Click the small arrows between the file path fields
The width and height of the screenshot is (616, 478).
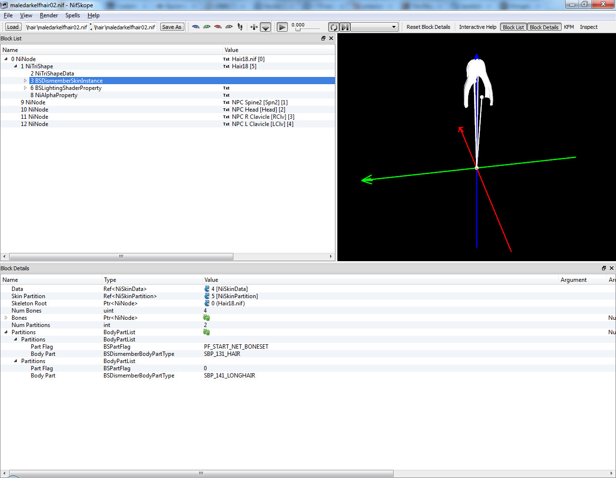tap(91, 27)
